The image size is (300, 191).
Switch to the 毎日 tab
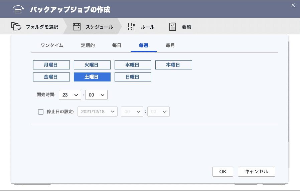click(x=117, y=45)
